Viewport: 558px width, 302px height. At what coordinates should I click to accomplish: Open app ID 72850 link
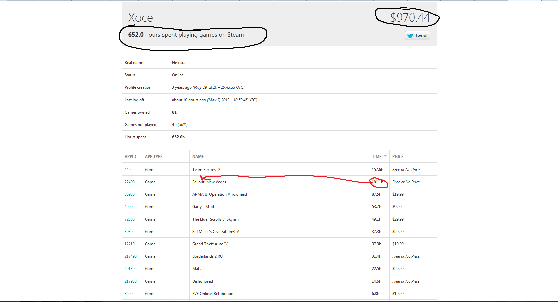click(x=130, y=219)
